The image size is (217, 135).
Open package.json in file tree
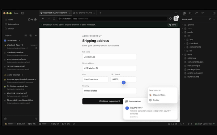tap(193, 69)
